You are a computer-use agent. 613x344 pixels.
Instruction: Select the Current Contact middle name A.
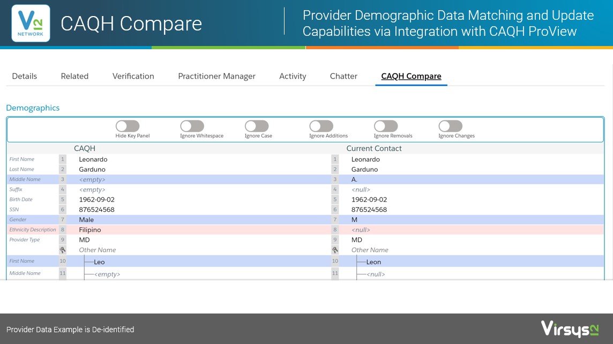[354, 180]
